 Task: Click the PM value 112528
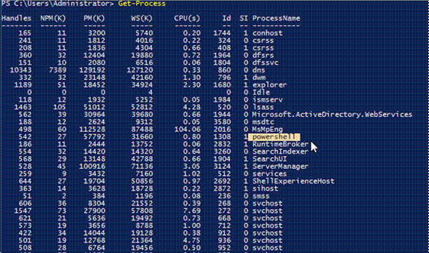tap(92, 129)
